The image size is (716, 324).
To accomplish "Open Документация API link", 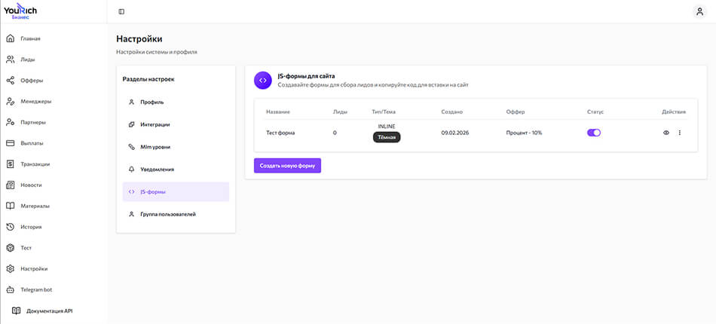I will 49,310.
